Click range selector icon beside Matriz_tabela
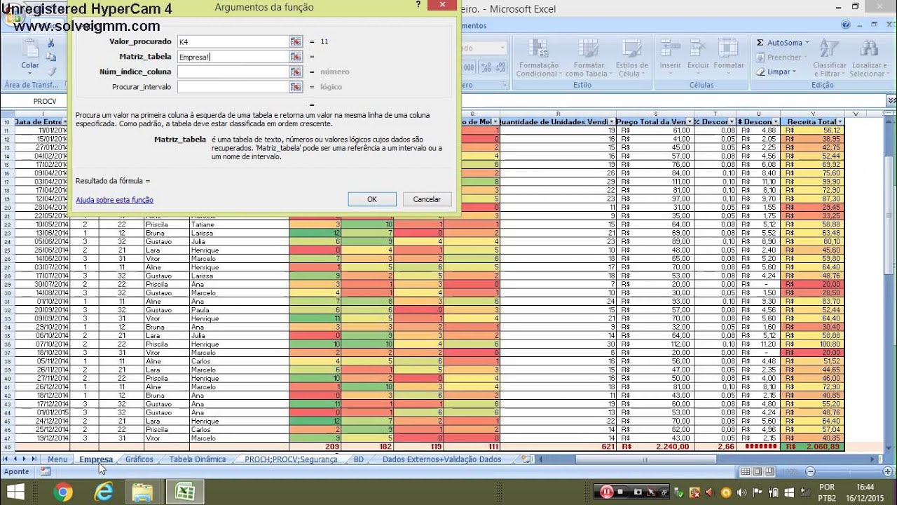This screenshot has height=505, width=897. [296, 57]
